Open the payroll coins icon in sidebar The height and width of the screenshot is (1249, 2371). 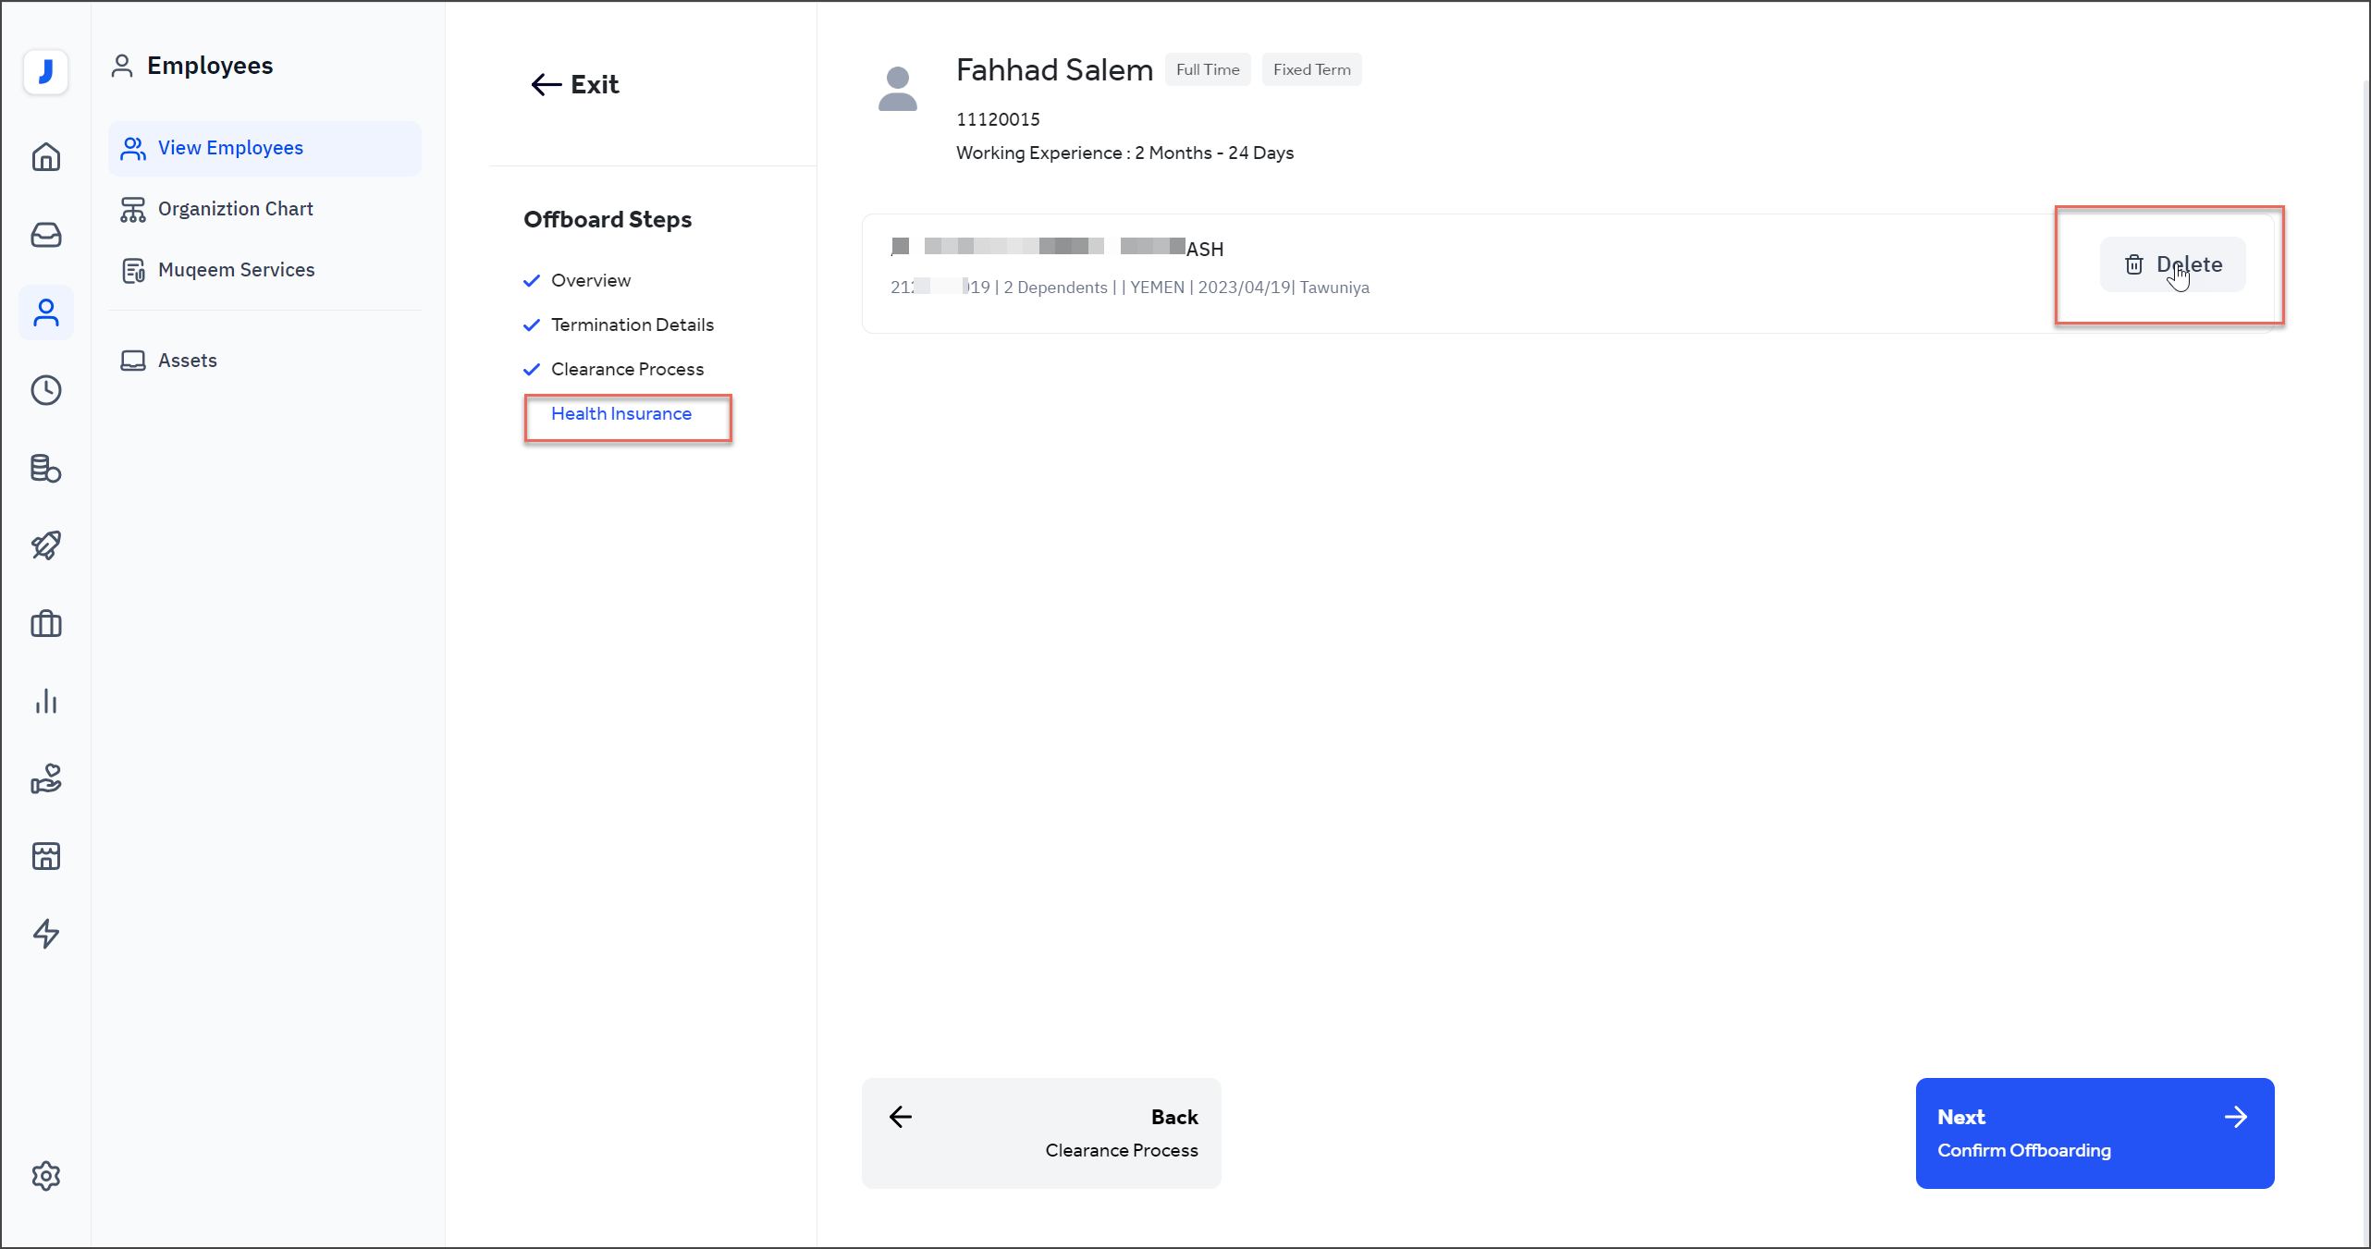(x=45, y=469)
